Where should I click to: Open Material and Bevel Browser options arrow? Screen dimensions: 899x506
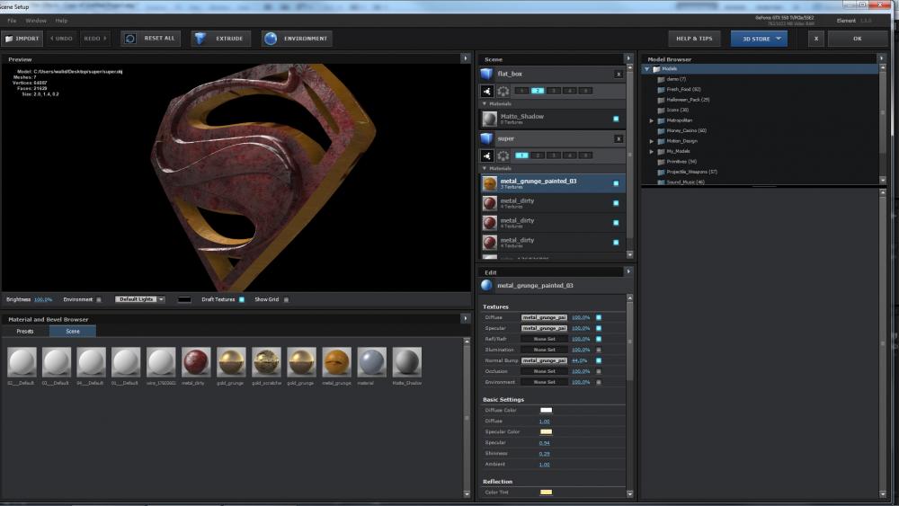click(x=465, y=319)
